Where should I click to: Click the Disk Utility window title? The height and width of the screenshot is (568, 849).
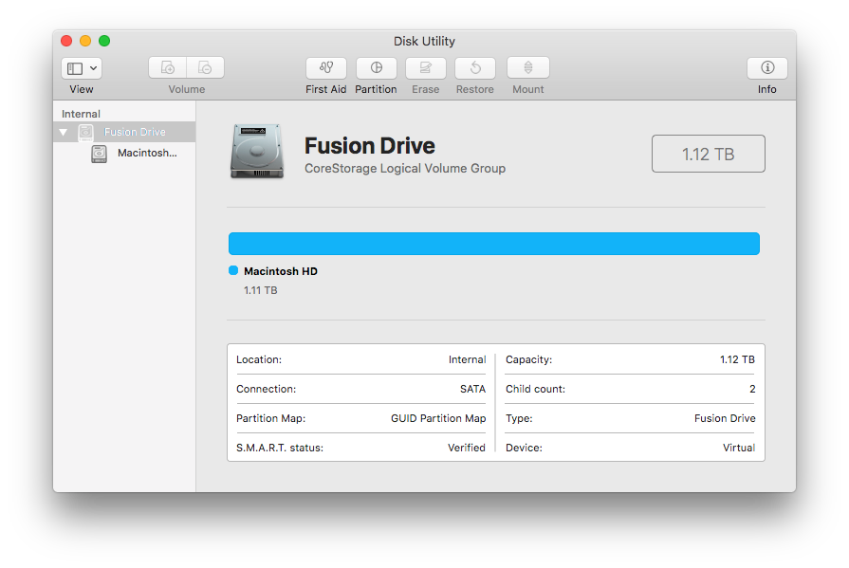(424, 41)
